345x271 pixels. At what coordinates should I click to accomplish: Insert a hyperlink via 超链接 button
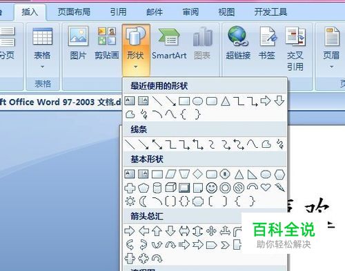238,43
